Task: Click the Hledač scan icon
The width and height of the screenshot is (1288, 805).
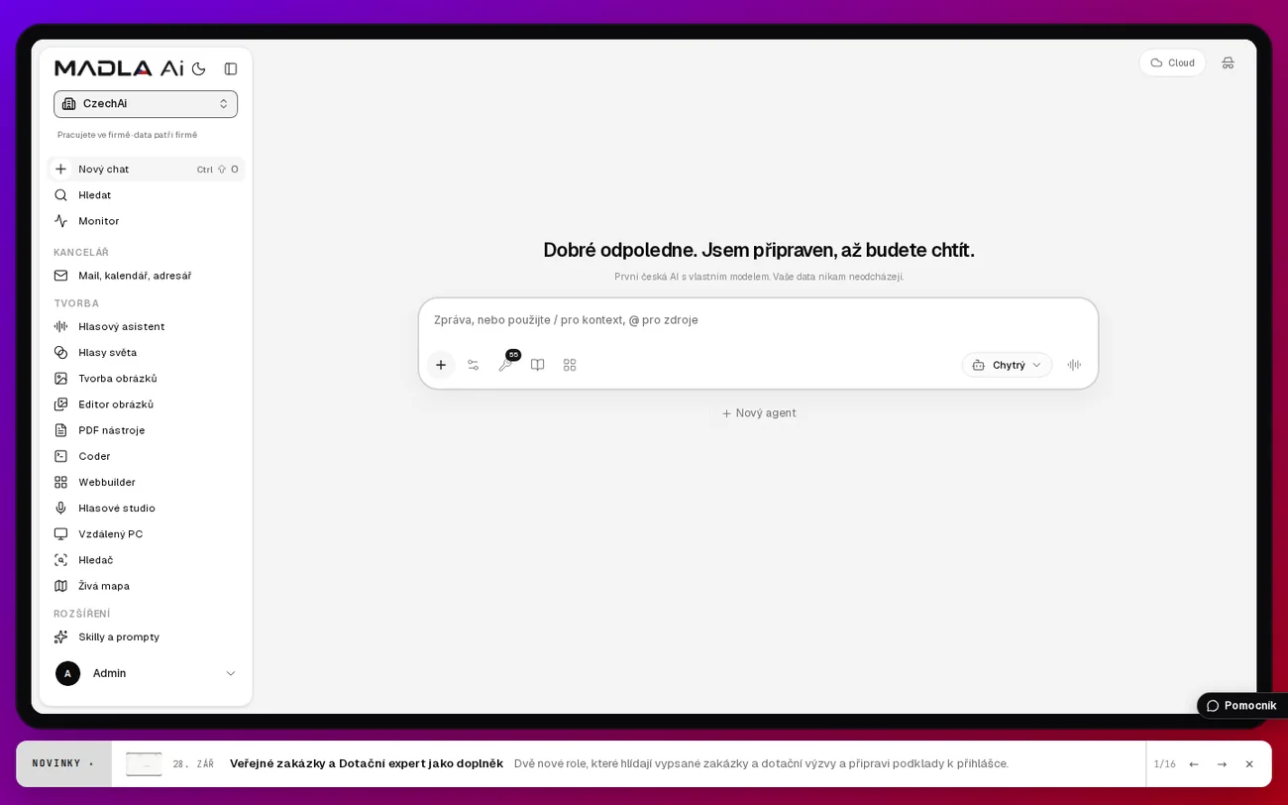Action: click(x=61, y=560)
